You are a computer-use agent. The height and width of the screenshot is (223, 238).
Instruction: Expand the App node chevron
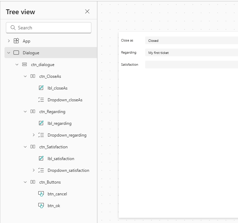(x=9, y=41)
